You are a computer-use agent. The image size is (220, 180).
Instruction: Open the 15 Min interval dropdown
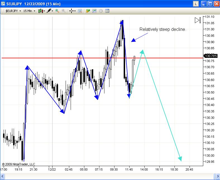pos(29,11)
